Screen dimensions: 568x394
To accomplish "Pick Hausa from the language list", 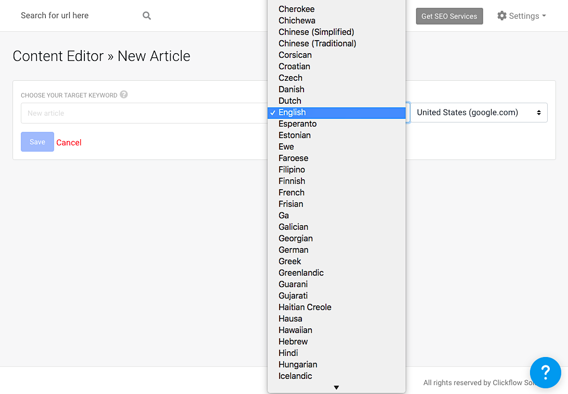I will (x=336, y=319).
